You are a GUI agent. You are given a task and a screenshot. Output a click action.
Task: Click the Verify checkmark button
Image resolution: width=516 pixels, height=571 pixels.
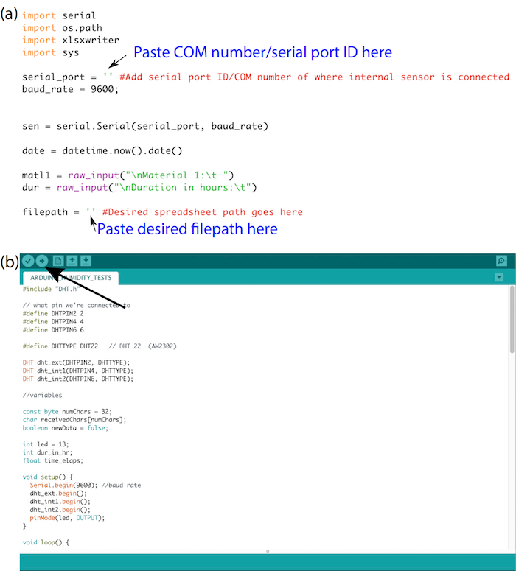(28, 261)
